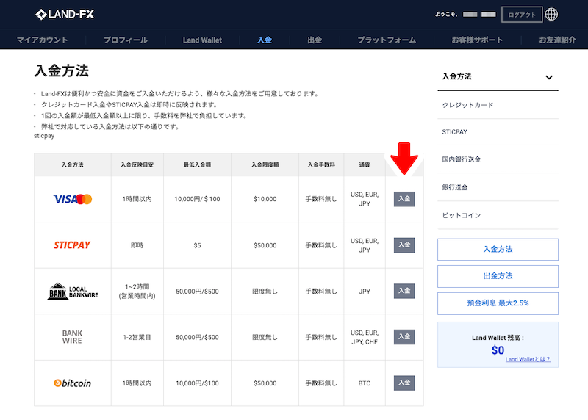This screenshot has height=420, width=588.
Task: Click 入金 button in the BANK WIRE row
Action: click(404, 337)
